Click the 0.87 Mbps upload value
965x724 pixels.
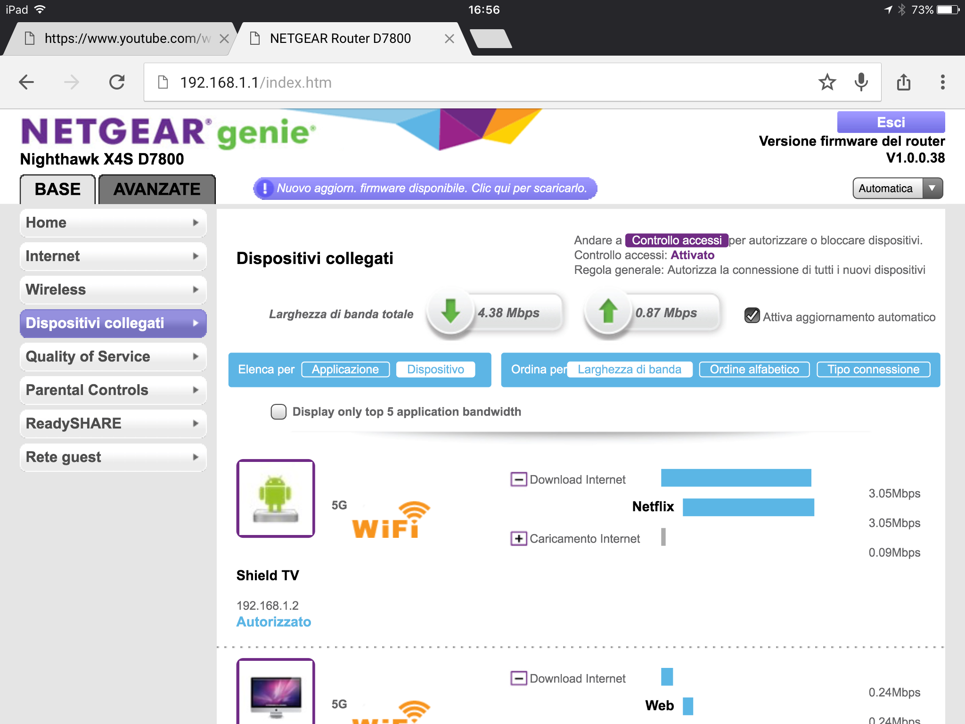click(x=666, y=313)
